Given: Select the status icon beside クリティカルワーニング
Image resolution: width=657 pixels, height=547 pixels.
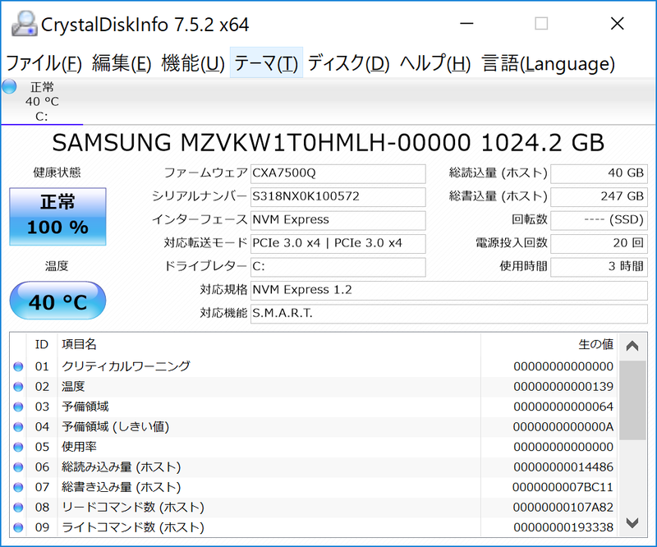Looking at the screenshot, I should pyautogui.click(x=18, y=365).
